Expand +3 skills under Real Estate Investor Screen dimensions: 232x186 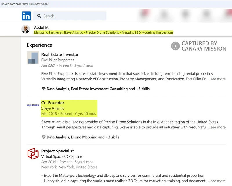[x=142, y=89]
